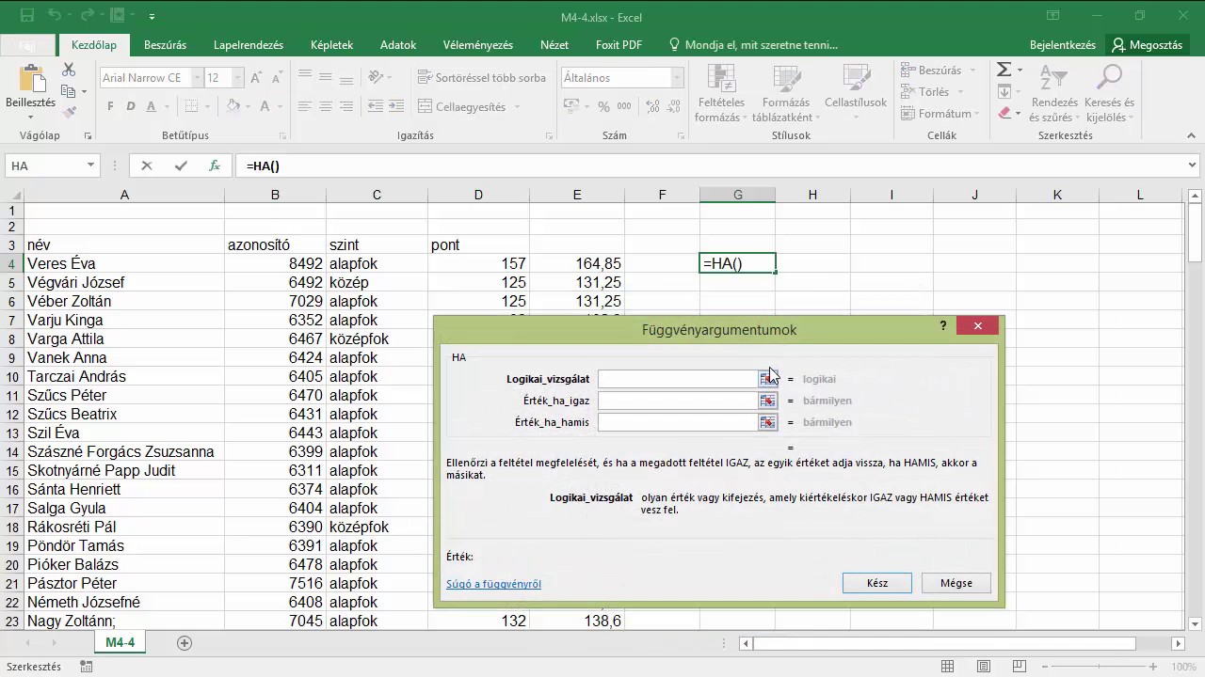Toggle italic D formatting button

[x=130, y=106]
